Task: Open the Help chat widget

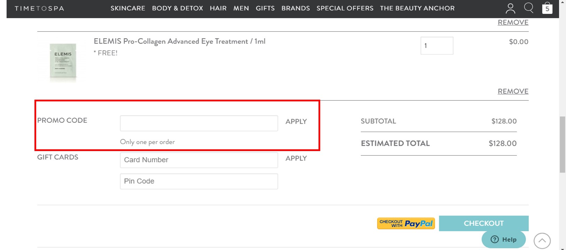Action: pyautogui.click(x=503, y=239)
